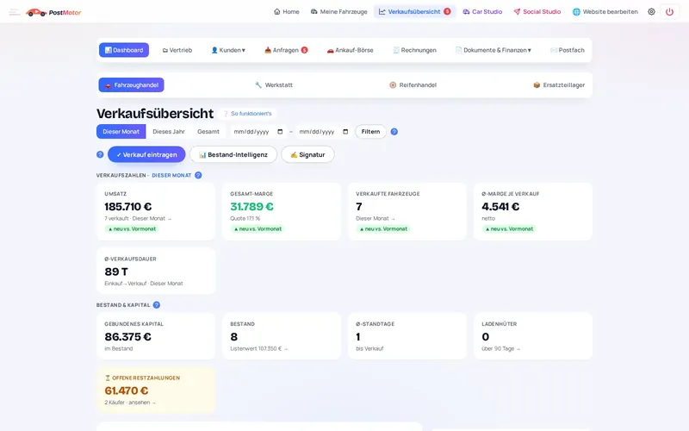Switch to the Reifenhandel section
The image size is (689, 431).
[x=413, y=84]
